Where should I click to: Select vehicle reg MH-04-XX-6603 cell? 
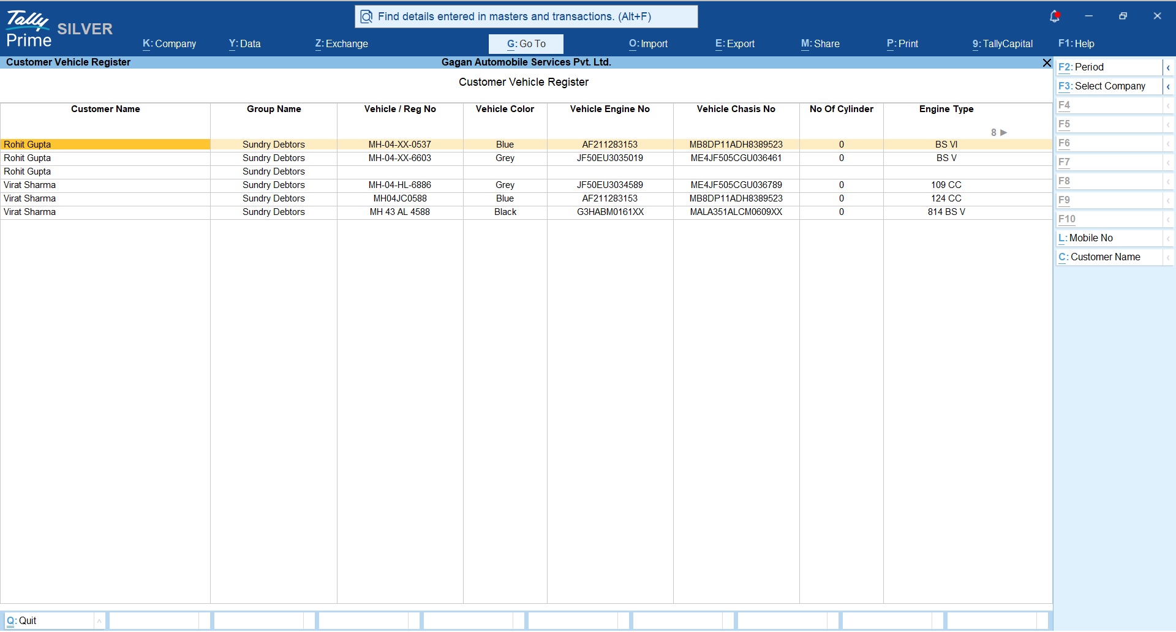tap(400, 158)
